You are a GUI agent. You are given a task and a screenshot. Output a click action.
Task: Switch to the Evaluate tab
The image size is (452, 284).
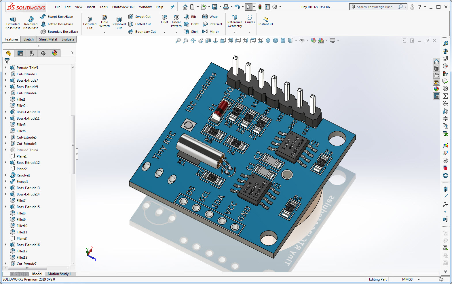pos(68,39)
